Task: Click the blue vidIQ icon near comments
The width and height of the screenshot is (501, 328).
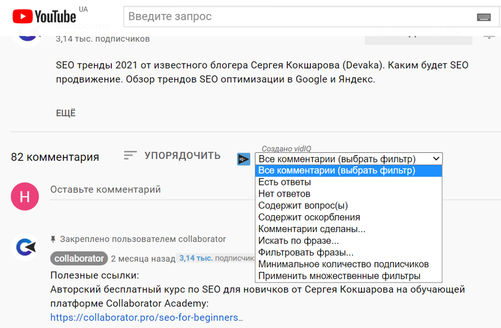Action: tap(243, 159)
